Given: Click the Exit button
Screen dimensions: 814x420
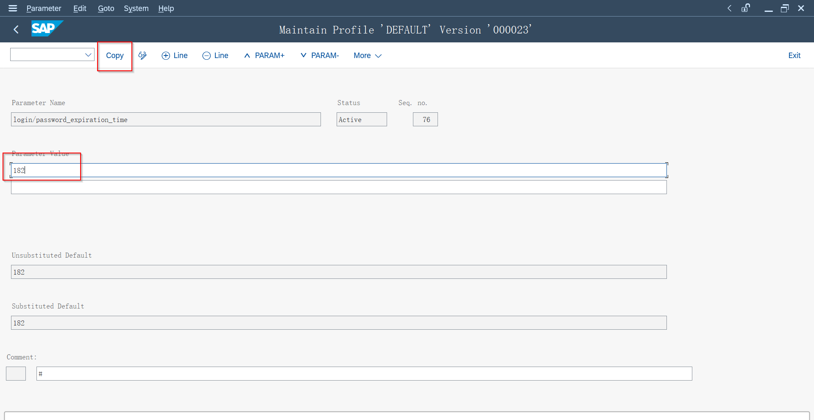Looking at the screenshot, I should 794,56.
